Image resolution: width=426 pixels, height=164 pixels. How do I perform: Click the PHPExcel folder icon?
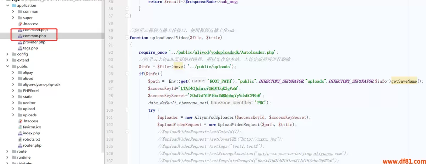pyautogui.click(x=20, y=90)
